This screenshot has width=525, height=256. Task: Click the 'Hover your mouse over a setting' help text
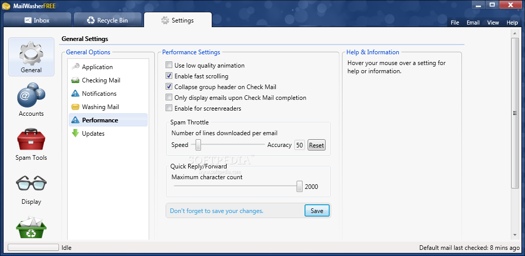[396, 67]
